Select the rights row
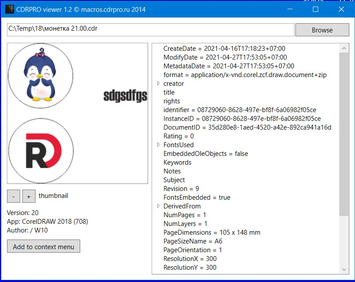The height and width of the screenshot is (282, 355). point(172,101)
